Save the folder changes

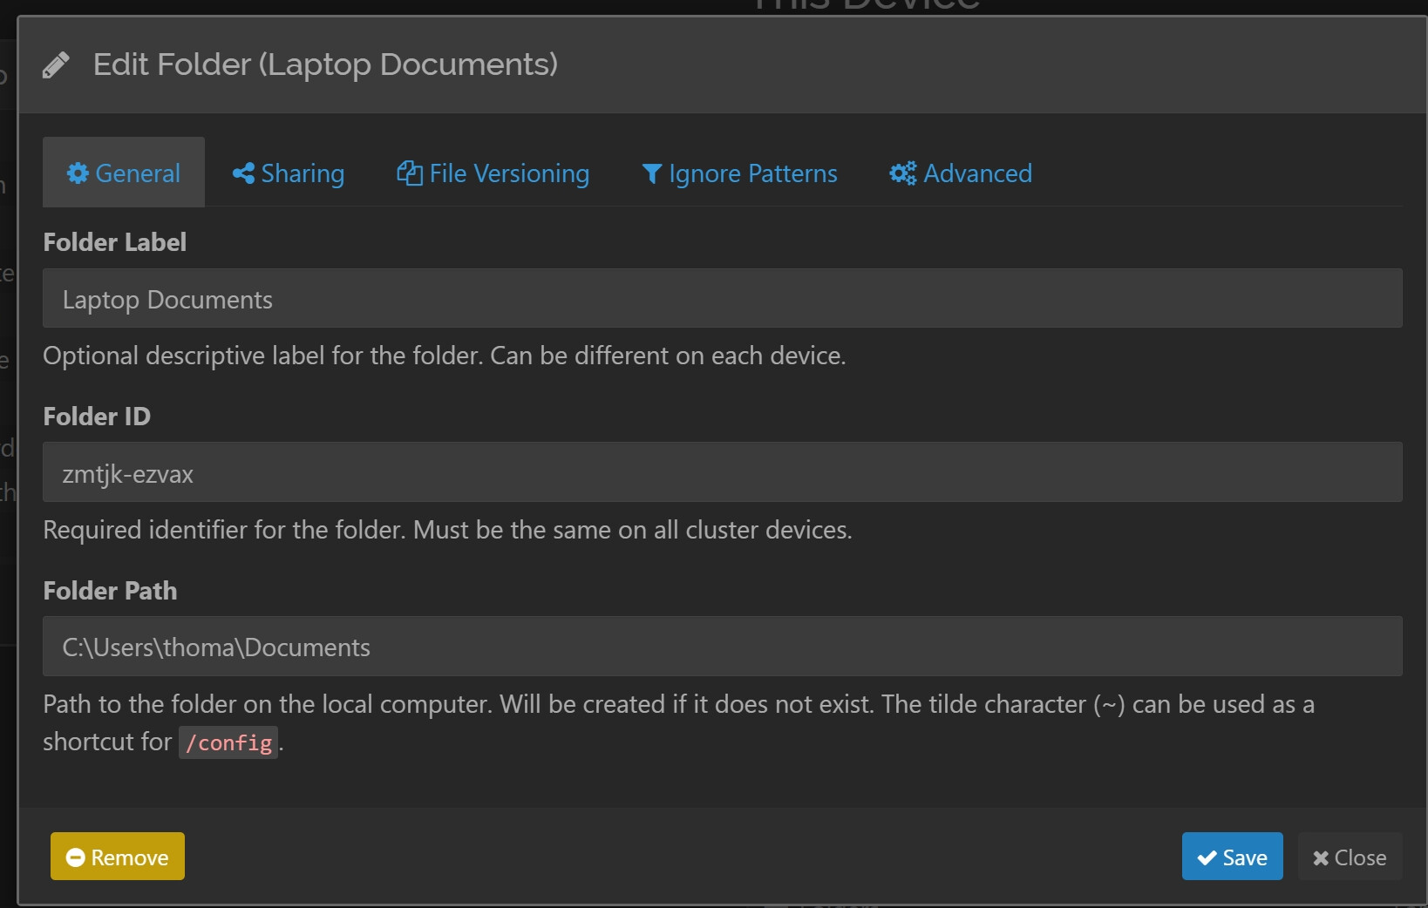(x=1232, y=857)
